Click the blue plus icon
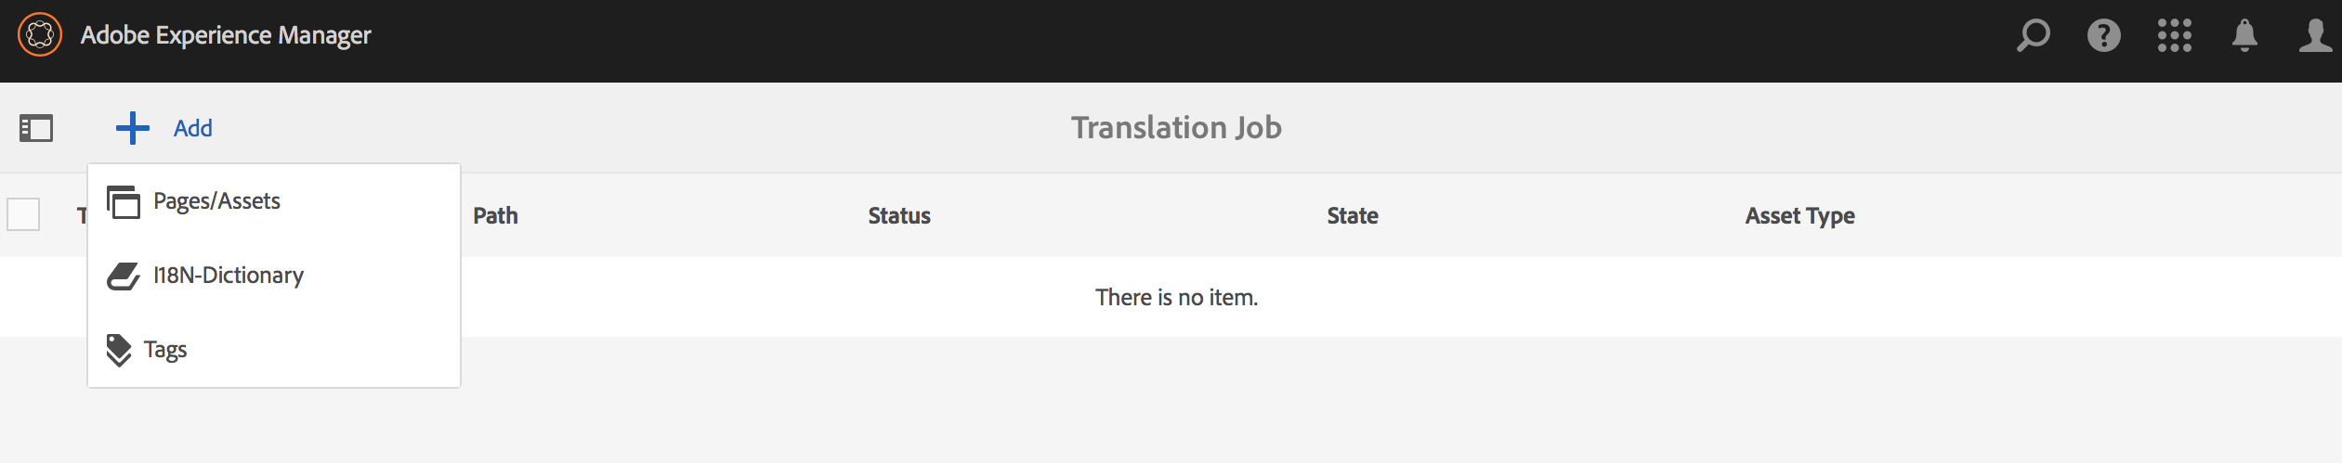Viewport: 2342px width, 463px height. click(133, 128)
